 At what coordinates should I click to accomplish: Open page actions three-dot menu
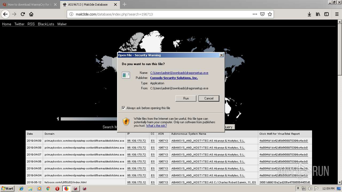255,14
